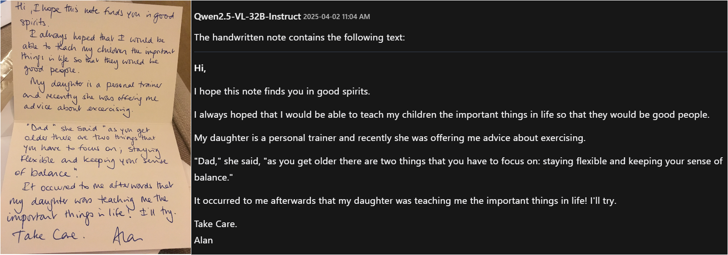This screenshot has height=255, width=728.
Task: Click the "handwritten note contains the following text" line
Action: click(299, 37)
